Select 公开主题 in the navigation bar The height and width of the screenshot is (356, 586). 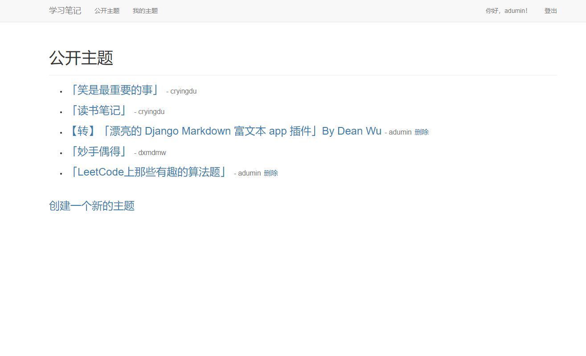pos(107,11)
